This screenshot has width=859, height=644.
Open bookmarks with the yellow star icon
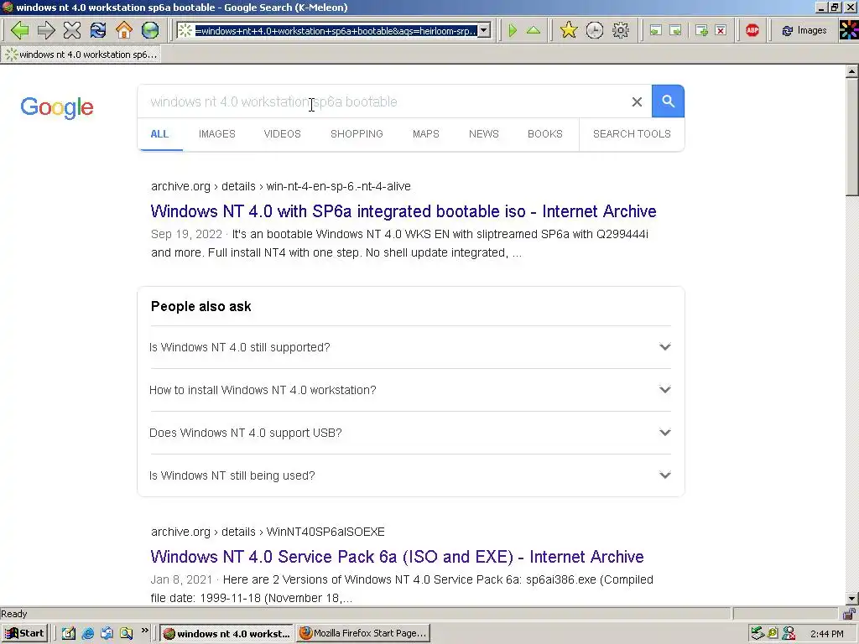(569, 30)
